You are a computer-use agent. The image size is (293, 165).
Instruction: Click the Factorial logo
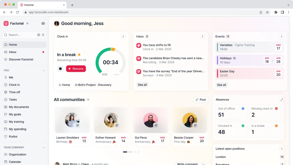tap(6, 23)
